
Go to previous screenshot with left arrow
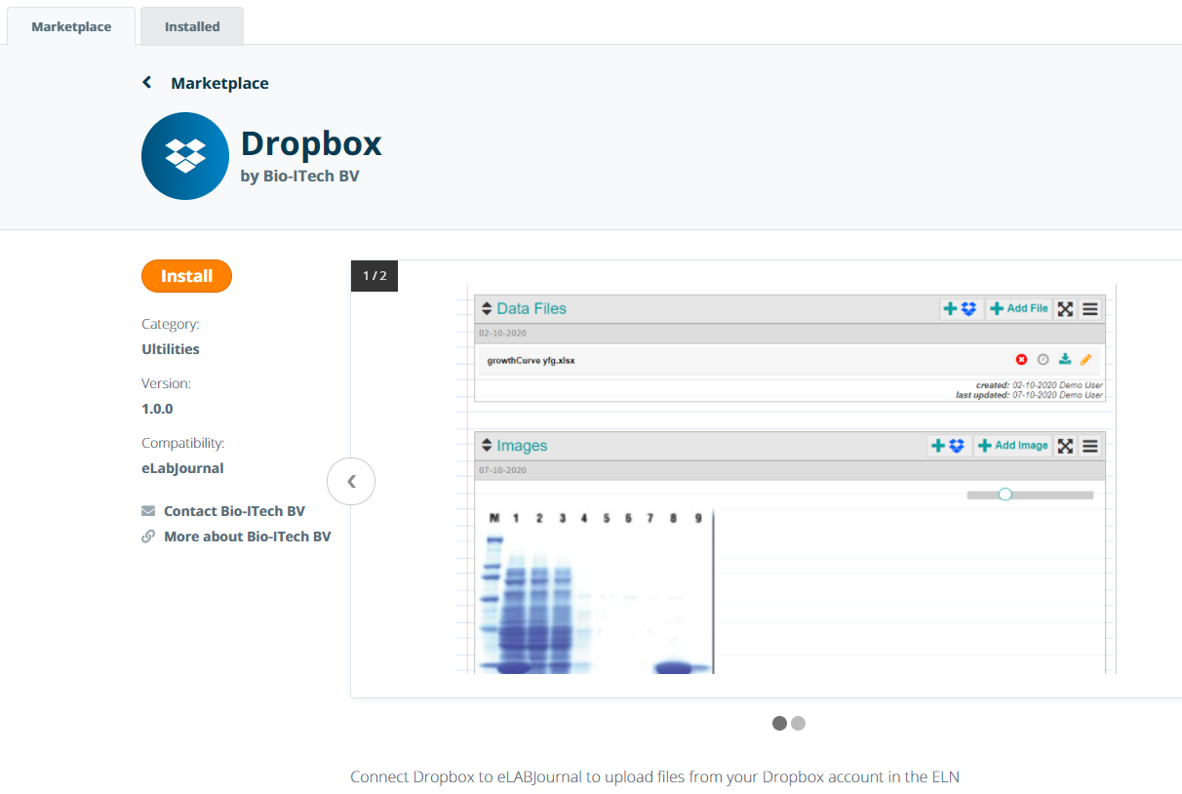coord(351,481)
